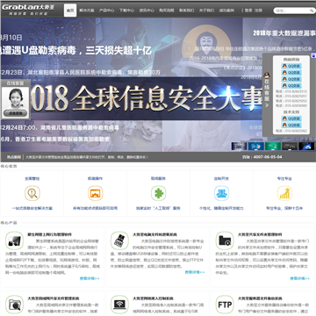Click 查看详情>> in the 聚生网管 card

(90, 278)
